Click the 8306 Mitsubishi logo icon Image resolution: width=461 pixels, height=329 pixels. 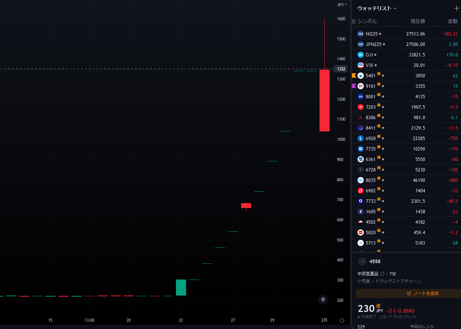(x=361, y=117)
